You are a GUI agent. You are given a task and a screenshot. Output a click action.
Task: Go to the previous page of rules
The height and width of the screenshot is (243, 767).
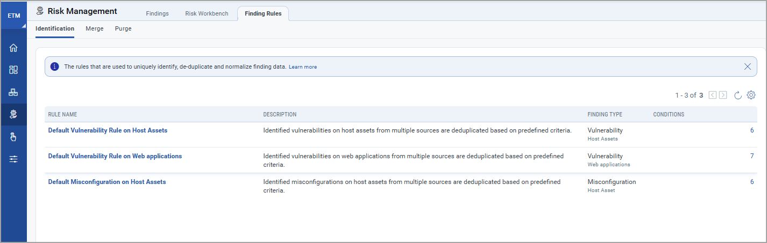click(x=713, y=95)
